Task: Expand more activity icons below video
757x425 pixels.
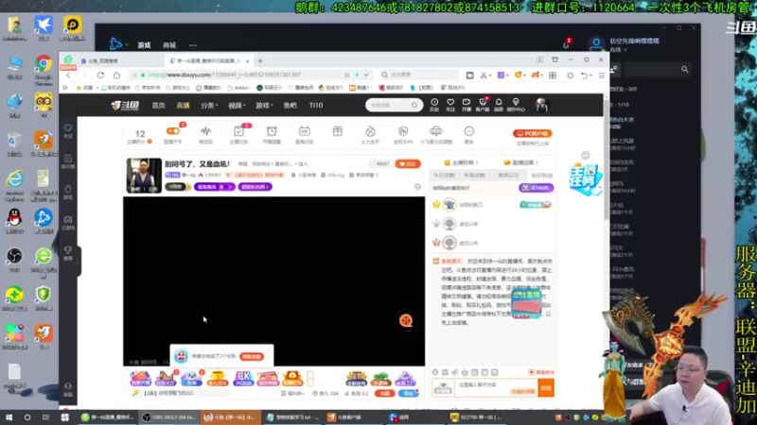Action: click(x=310, y=379)
